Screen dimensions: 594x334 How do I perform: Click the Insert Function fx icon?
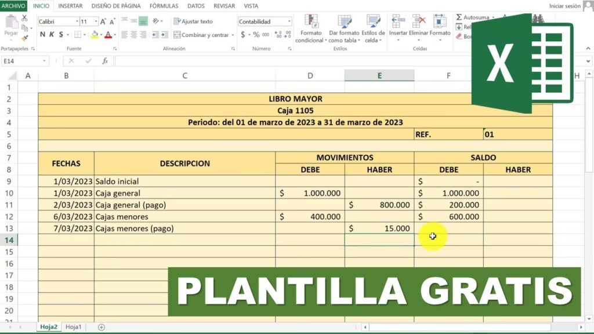105,61
